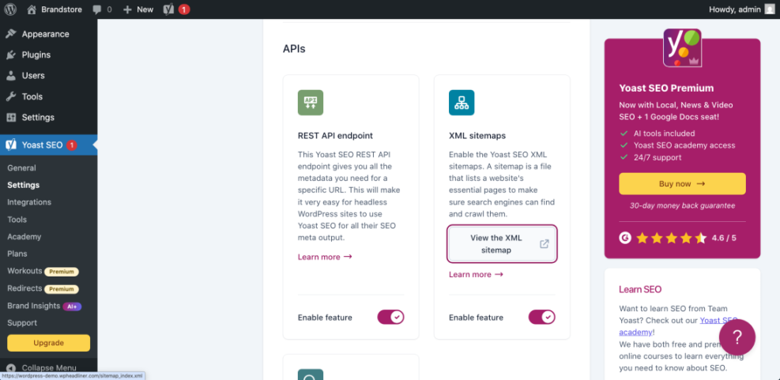Click the admin bar Yoast notification badge

(x=184, y=9)
